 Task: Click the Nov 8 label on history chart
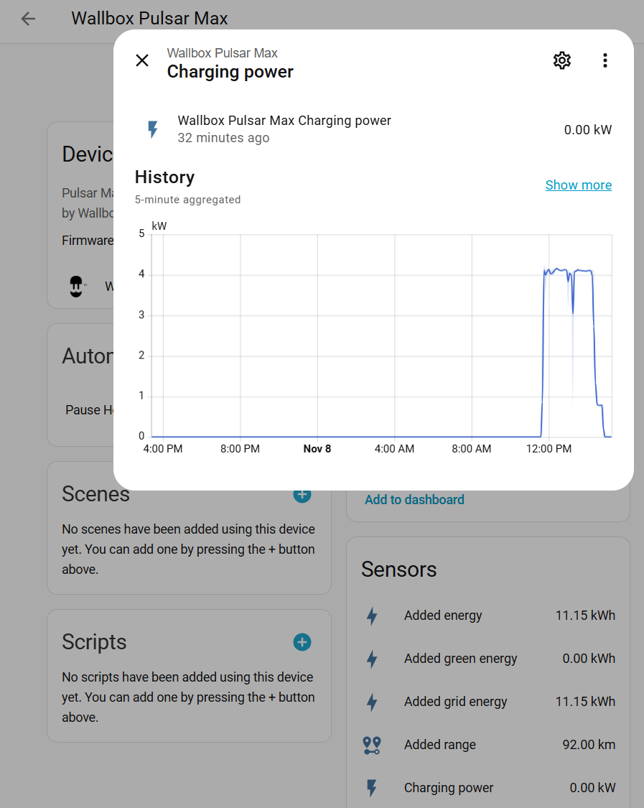point(317,449)
